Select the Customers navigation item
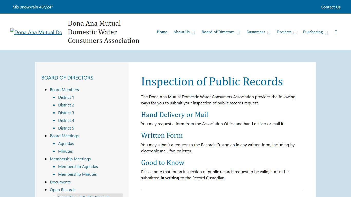This screenshot has height=197, width=351. (256, 32)
